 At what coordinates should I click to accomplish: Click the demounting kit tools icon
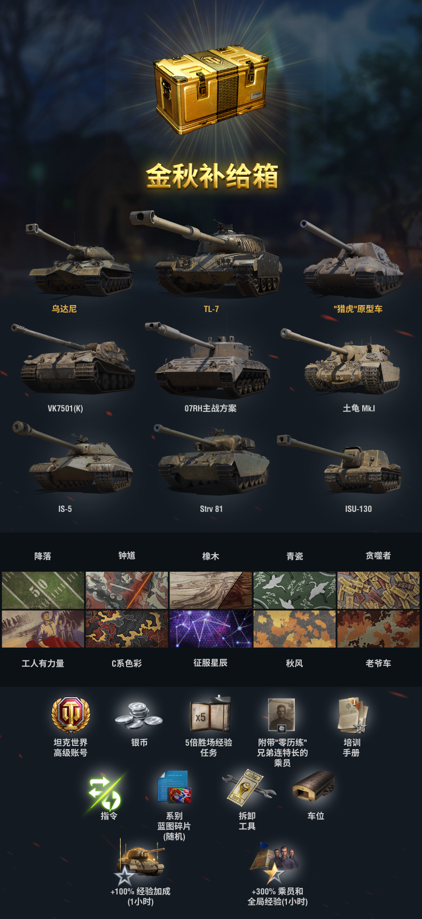[248, 787]
